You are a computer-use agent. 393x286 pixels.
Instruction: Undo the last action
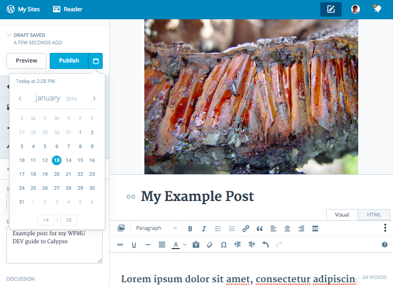(265, 244)
